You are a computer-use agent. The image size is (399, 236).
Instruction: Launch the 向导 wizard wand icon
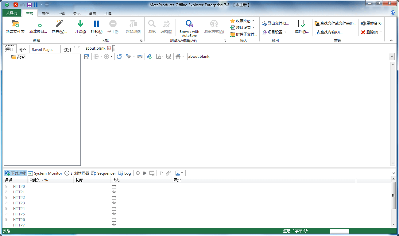tap(59, 24)
